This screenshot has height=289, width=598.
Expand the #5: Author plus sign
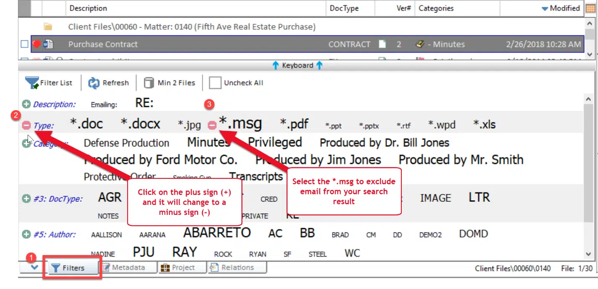tap(26, 234)
